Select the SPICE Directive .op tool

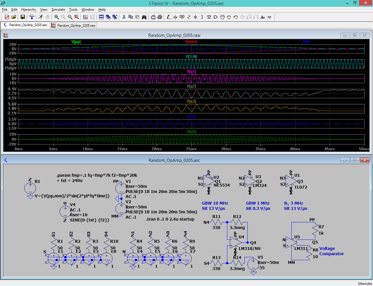(269, 17)
